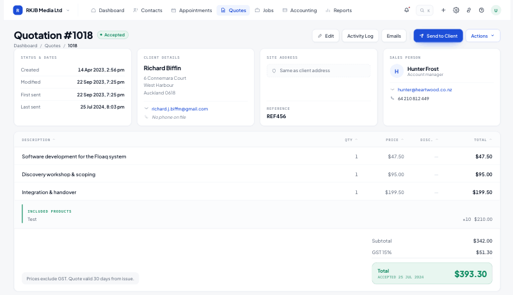The image size is (513, 295).
Task: Click Quotes in the breadcrumb
Action: tap(52, 46)
